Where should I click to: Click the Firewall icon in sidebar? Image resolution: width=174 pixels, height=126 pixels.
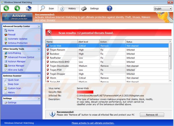pyautogui.click(x=6, y=35)
